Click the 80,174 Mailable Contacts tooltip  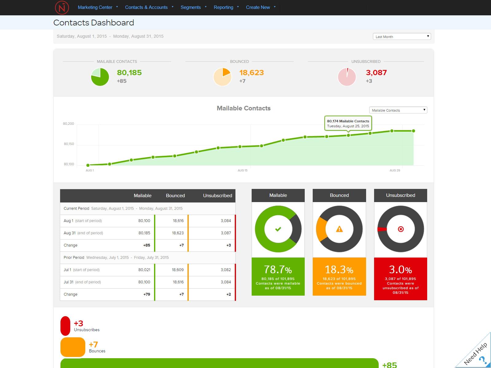[348, 123]
